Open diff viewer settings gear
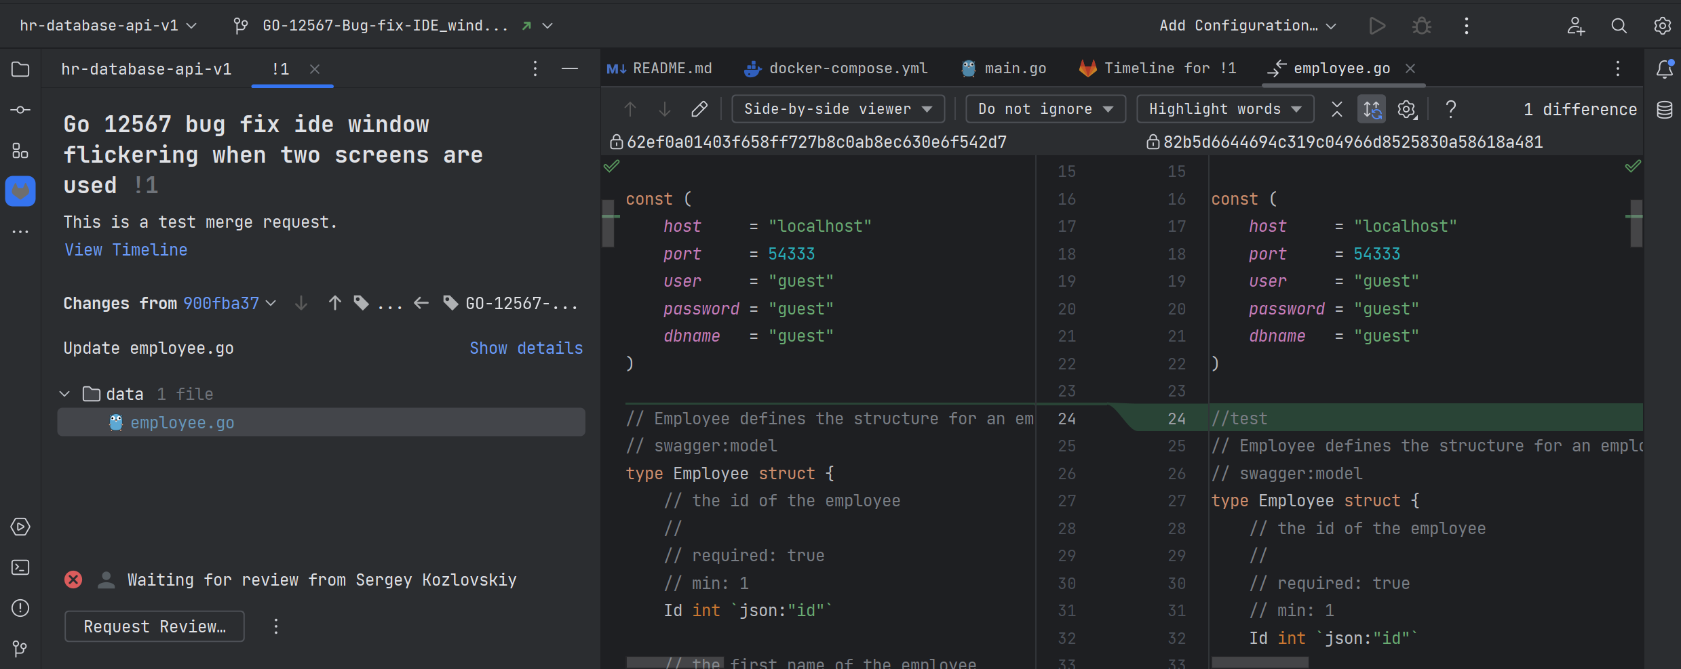1681x669 pixels. coord(1408,109)
